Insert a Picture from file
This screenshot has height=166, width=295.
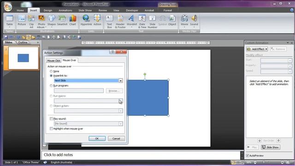tap(22, 20)
